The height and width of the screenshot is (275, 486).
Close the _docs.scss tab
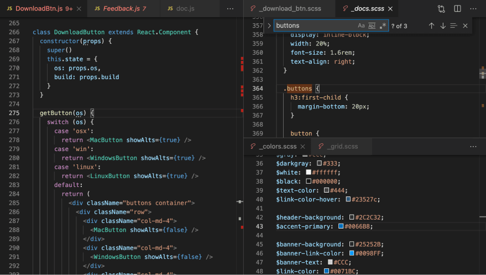tap(389, 9)
